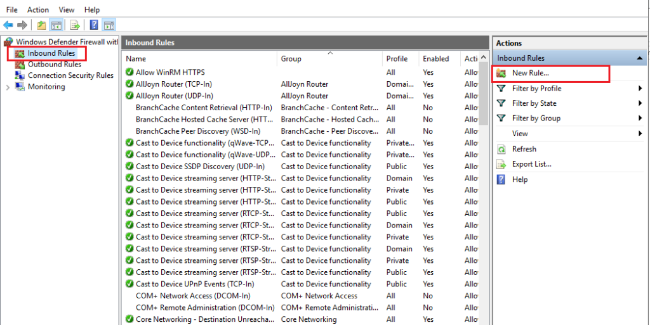The height and width of the screenshot is (325, 650).
Task: Toggle the Show/Hide Console Tree icon
Action: click(x=56, y=25)
